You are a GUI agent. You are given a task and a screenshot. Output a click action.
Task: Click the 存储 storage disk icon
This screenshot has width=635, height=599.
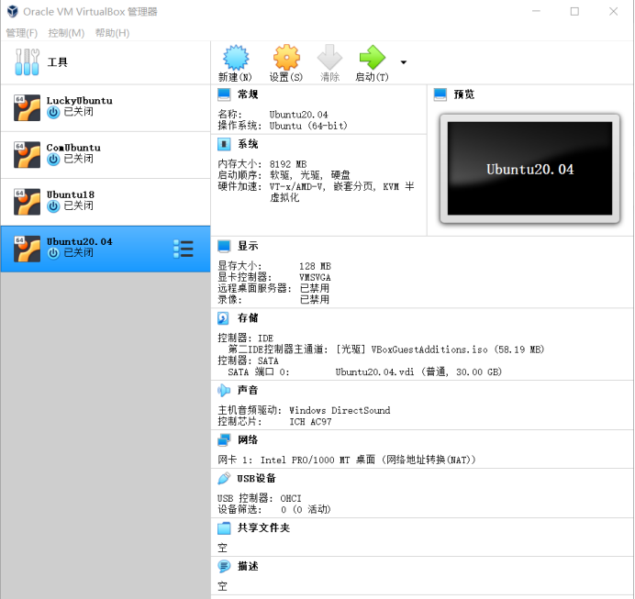[x=223, y=318]
